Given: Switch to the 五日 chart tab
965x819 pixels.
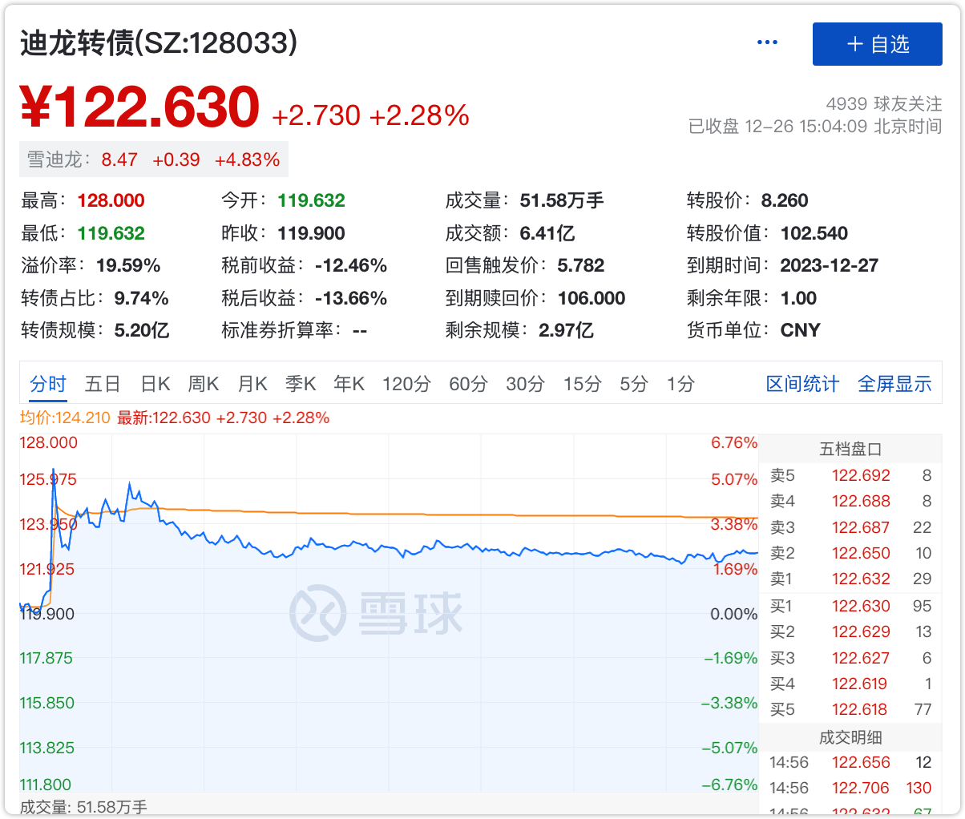Looking at the screenshot, I should point(103,385).
